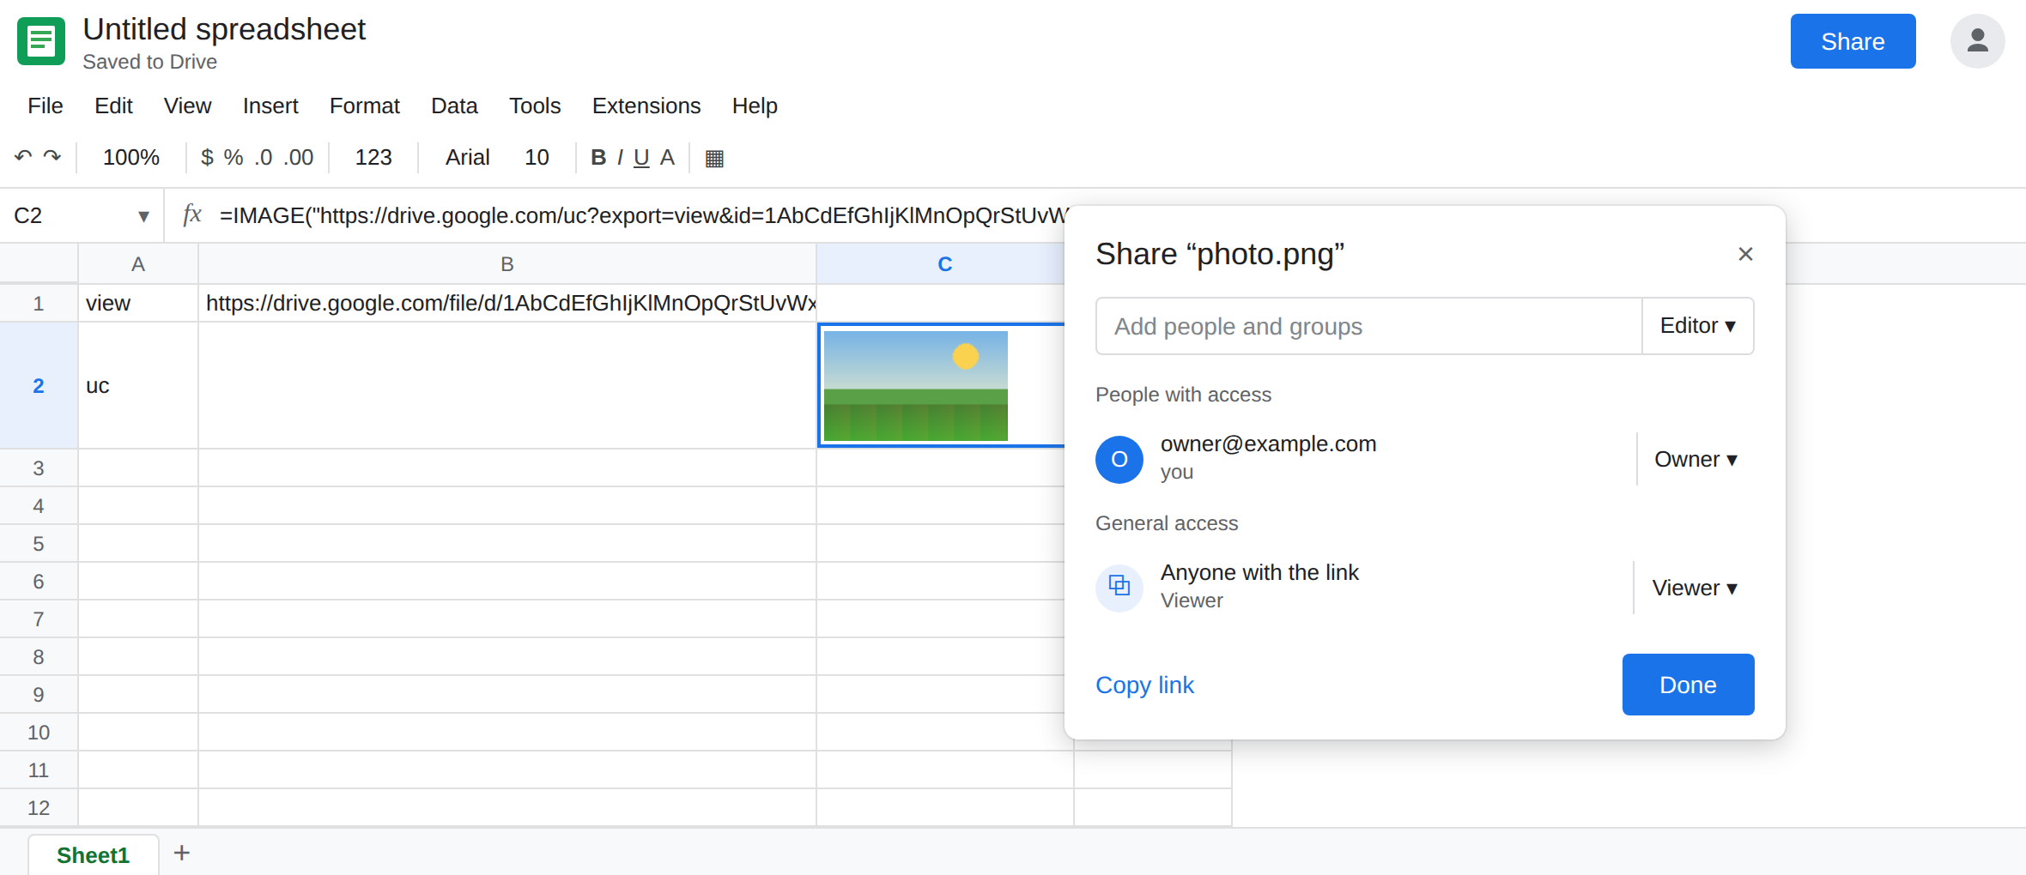Screen dimensions: 2026x875
Task: Click the Saved to Drive status
Action: pyautogui.click(x=149, y=62)
